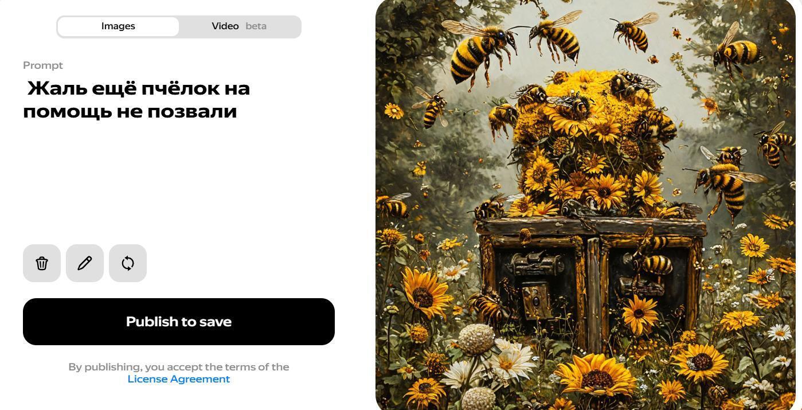The height and width of the screenshot is (410, 802).
Task: Click the Russian prompt text about bees
Action: point(136,100)
